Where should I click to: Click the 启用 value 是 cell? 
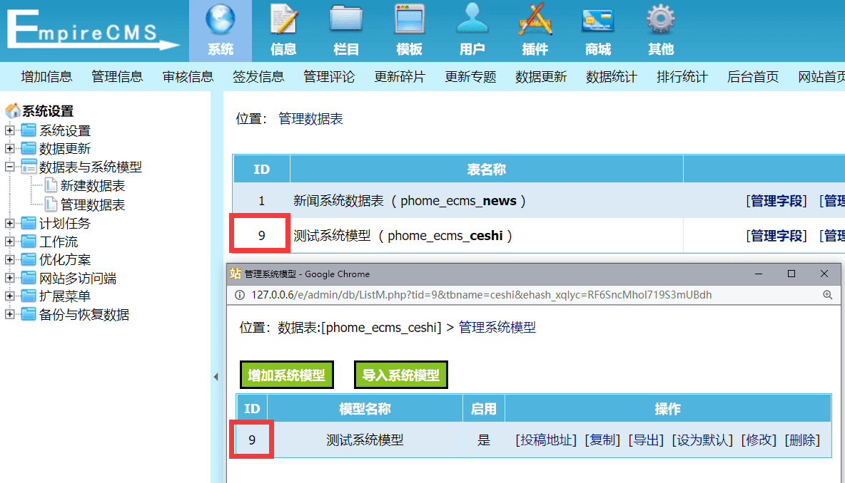click(483, 440)
